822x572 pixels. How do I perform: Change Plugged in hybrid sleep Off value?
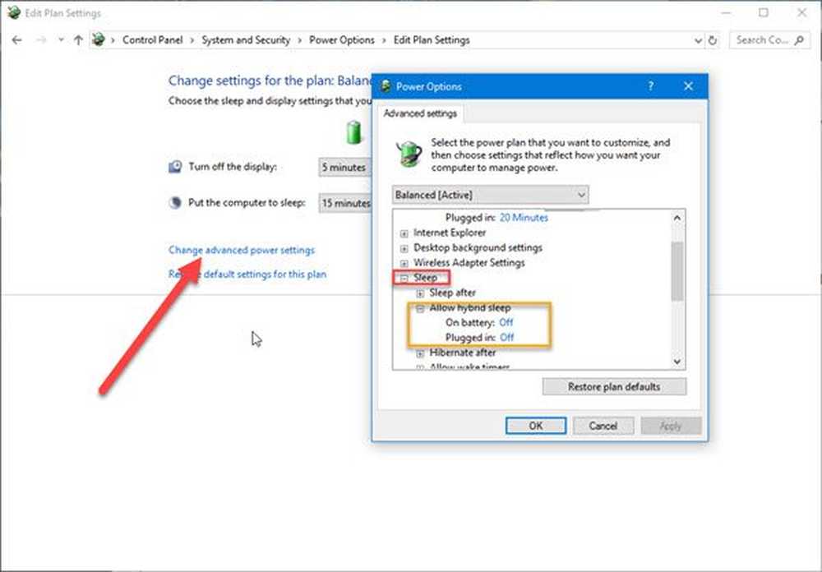(x=507, y=338)
